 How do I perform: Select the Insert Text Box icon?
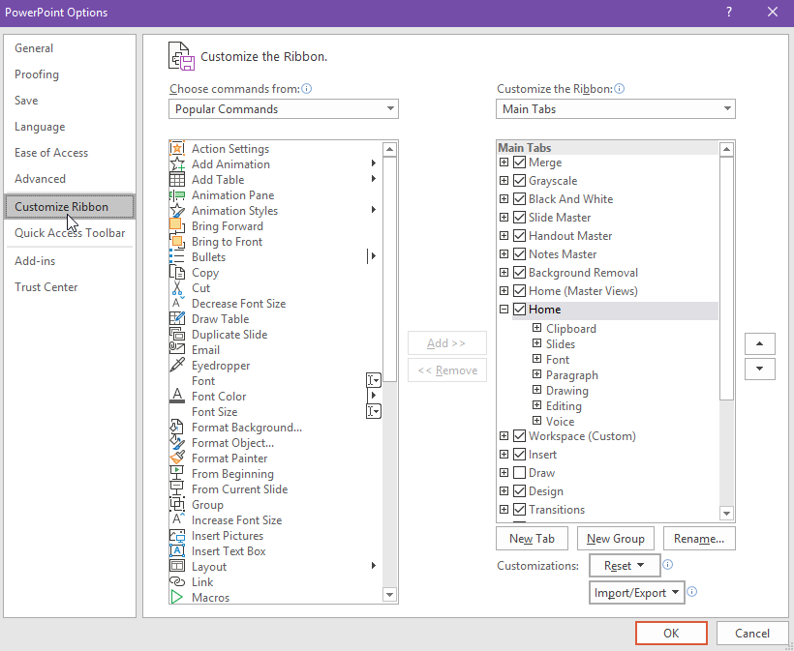(x=177, y=551)
